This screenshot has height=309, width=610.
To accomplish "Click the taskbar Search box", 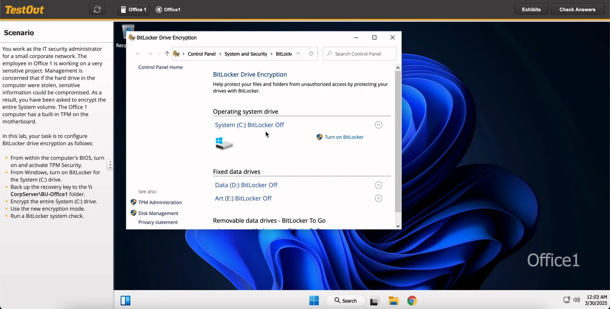I will coord(345,300).
